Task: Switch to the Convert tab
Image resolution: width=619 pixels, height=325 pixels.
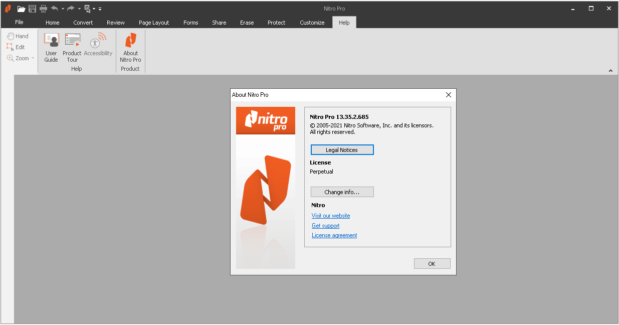Action: (83, 23)
